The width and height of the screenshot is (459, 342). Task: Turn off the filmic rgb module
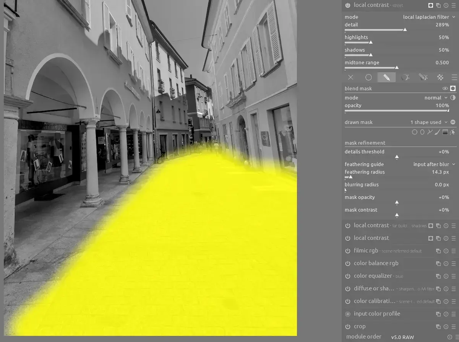pyautogui.click(x=348, y=251)
